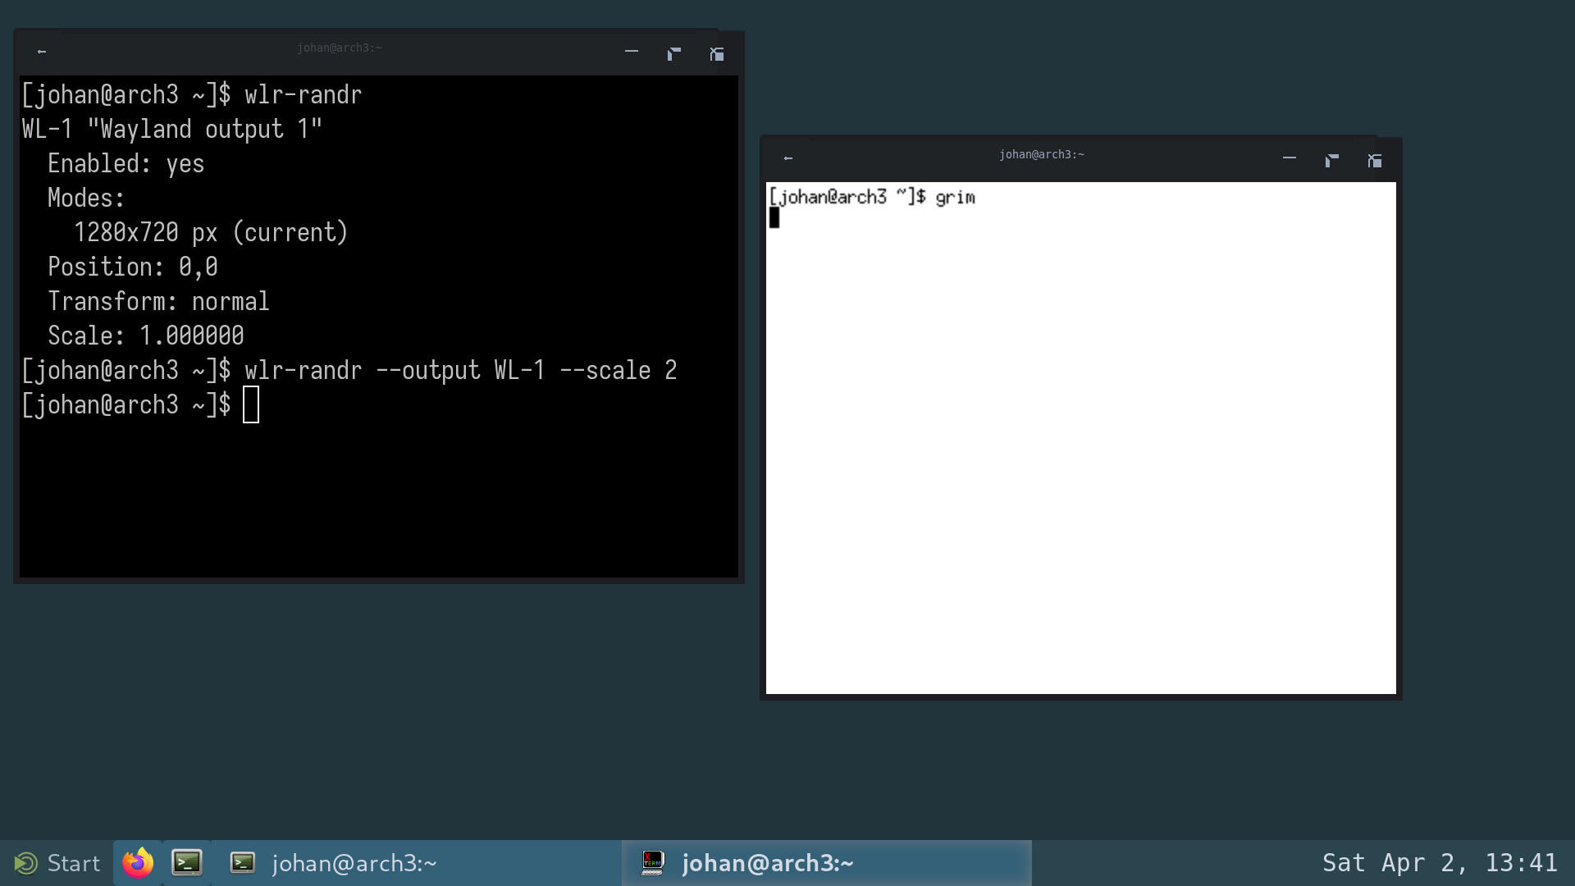Launch Firefox from the taskbar
Screen dimensions: 1575x886
[x=138, y=862]
